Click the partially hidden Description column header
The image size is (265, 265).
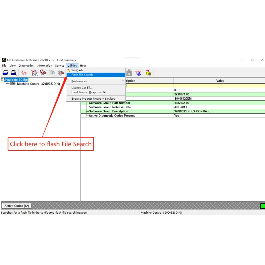click(150, 81)
